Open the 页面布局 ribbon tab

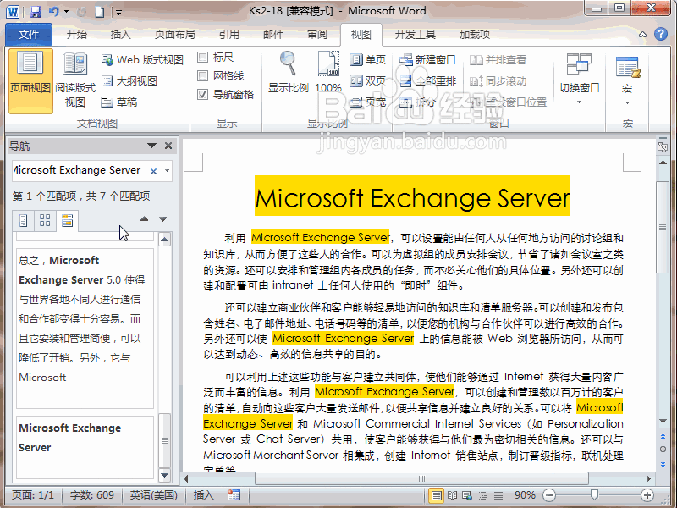coord(175,35)
